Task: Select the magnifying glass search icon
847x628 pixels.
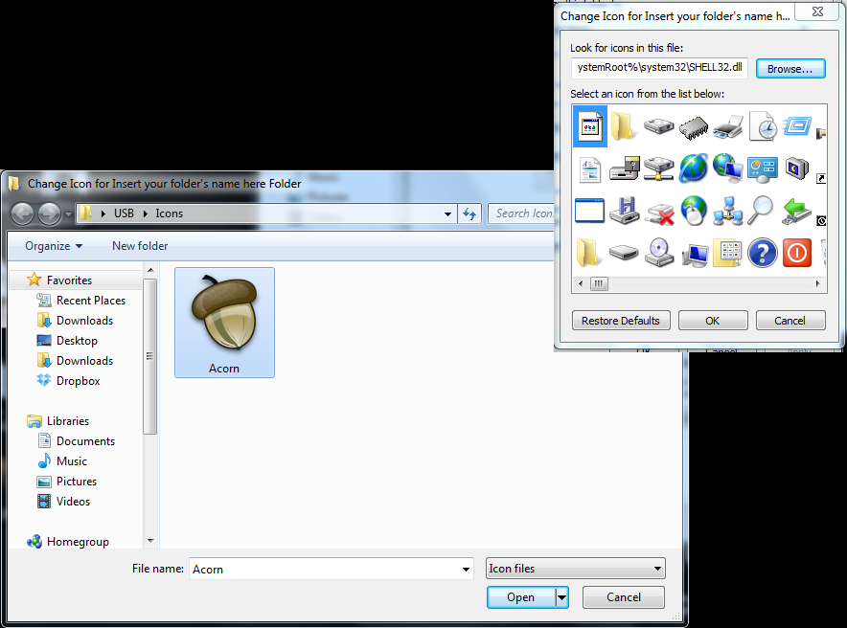Action: click(760, 211)
